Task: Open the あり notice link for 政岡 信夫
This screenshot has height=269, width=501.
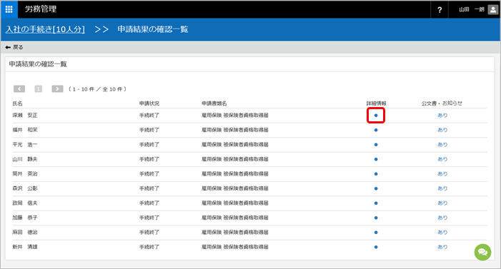Action: (x=442, y=203)
